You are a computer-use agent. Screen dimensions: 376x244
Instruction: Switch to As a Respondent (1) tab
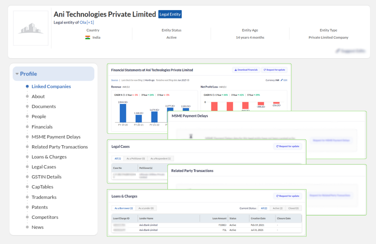click(160, 159)
